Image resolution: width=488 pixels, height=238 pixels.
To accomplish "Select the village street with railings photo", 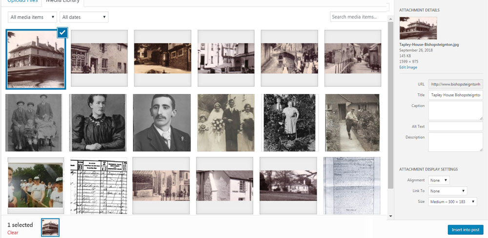I will click(353, 58).
